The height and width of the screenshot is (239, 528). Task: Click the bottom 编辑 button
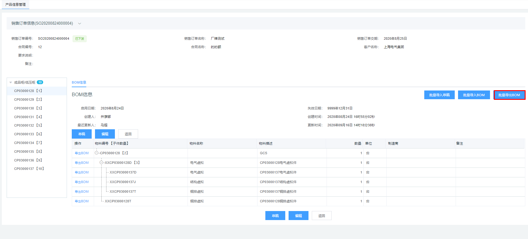298,216
